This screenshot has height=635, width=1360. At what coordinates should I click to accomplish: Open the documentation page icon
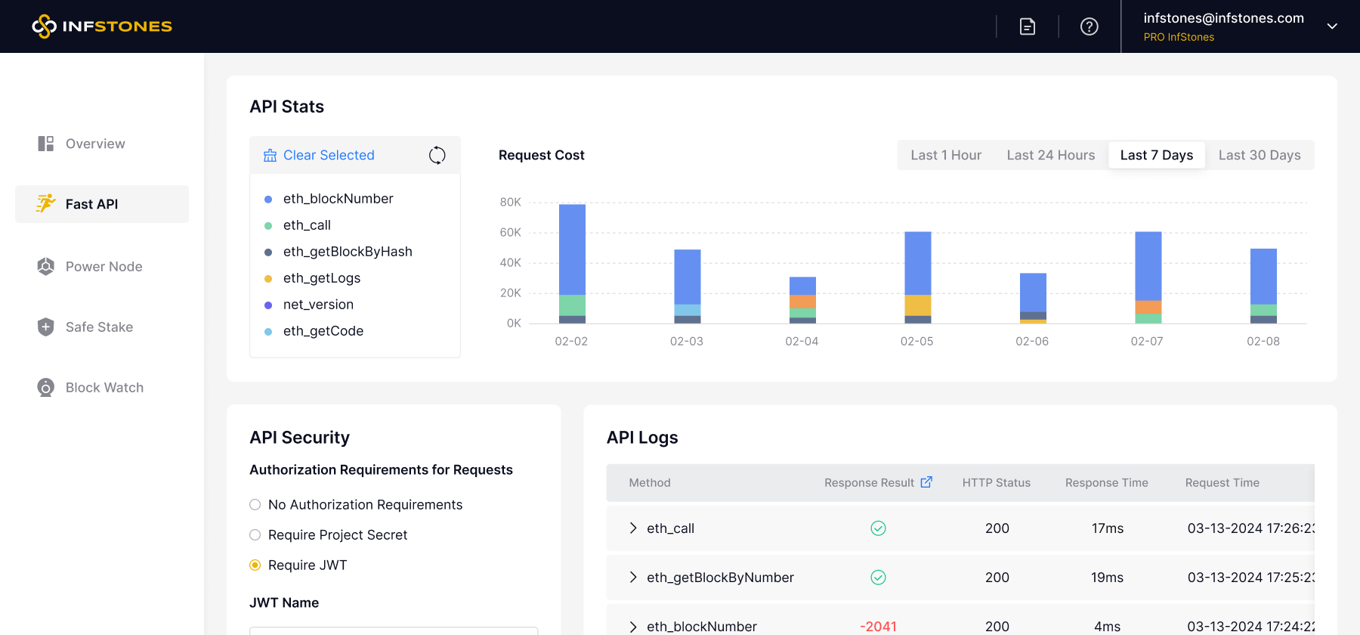tap(1028, 26)
